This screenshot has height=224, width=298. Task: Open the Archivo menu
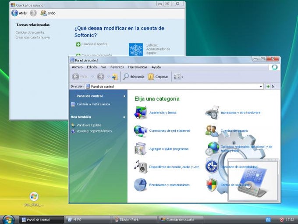point(77,67)
